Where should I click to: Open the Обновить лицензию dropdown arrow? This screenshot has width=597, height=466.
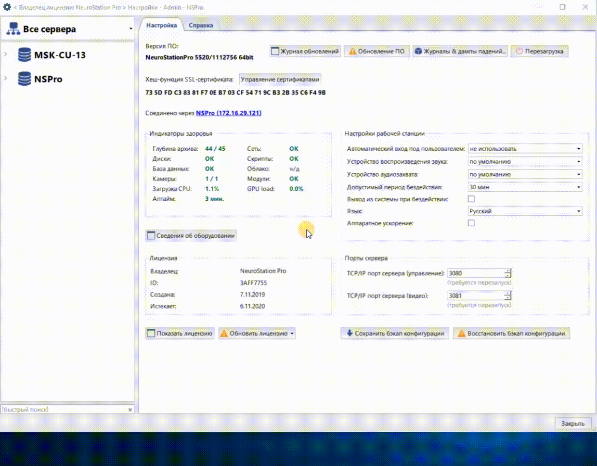pyautogui.click(x=292, y=333)
